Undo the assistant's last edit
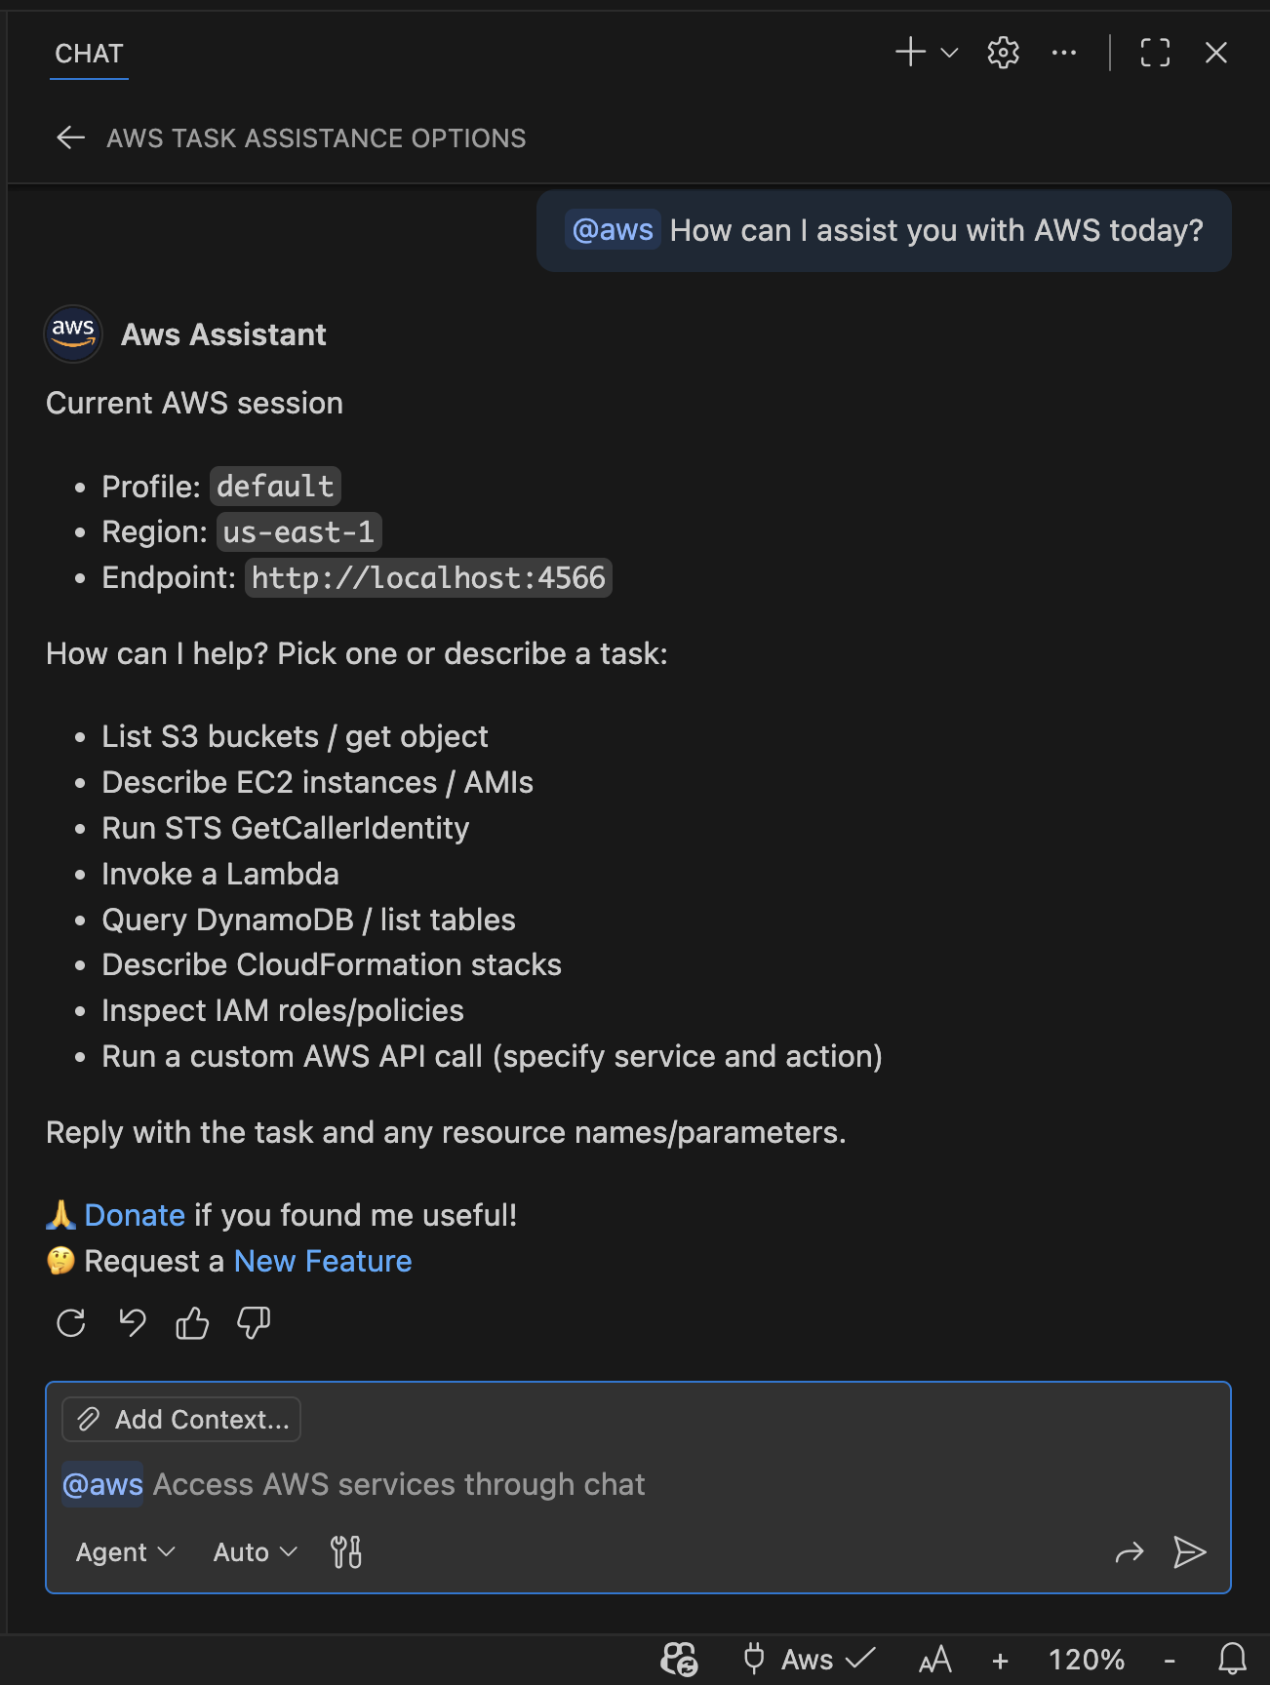This screenshot has width=1270, height=1685. coord(131,1323)
